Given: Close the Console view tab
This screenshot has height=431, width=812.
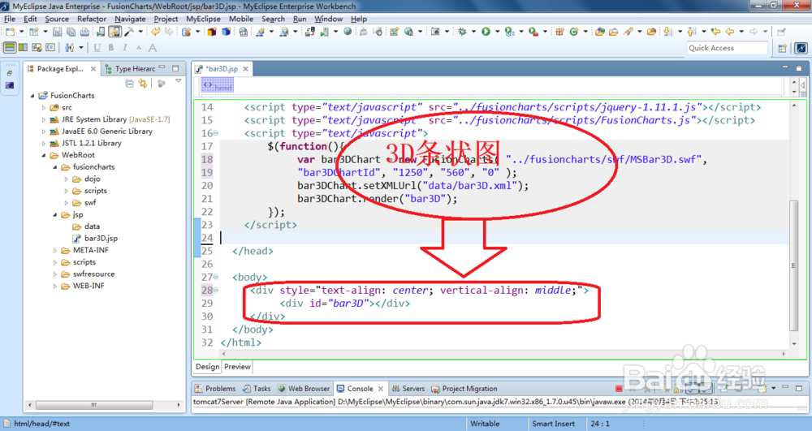Looking at the screenshot, I should (381, 389).
